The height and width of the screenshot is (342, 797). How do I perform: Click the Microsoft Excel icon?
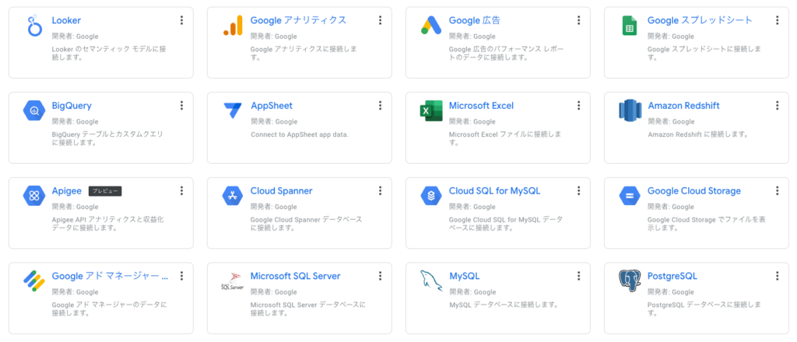[x=431, y=111]
